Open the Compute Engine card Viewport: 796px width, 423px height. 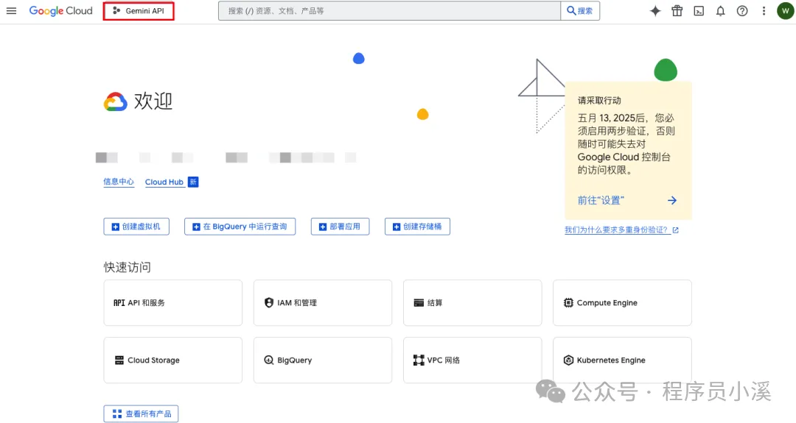(x=622, y=303)
